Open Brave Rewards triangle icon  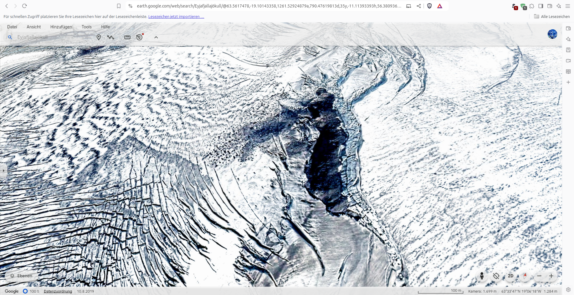440,6
